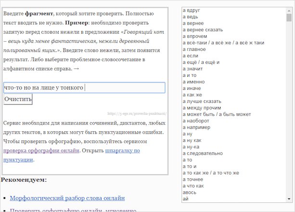Open the проверка орфографии онлайн link
This screenshot has height=212, width=295.
click(40, 150)
